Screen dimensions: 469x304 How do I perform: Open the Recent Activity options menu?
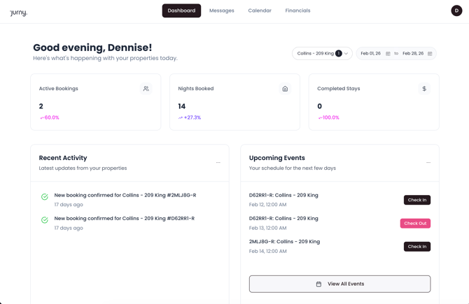pyautogui.click(x=218, y=163)
